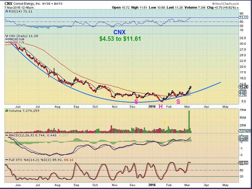The height and width of the screenshot is (189, 252).
Task: Click the 9.06 price tag on right axis
Action: point(242,92)
